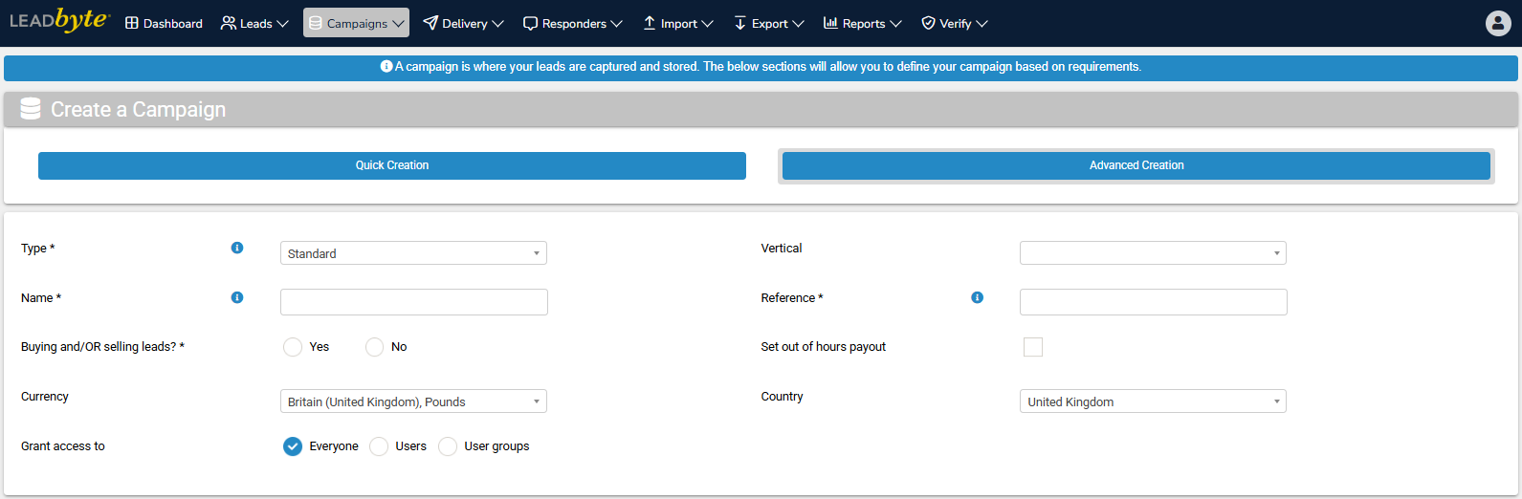
Task: Click the Reports bar chart icon
Action: pos(830,23)
